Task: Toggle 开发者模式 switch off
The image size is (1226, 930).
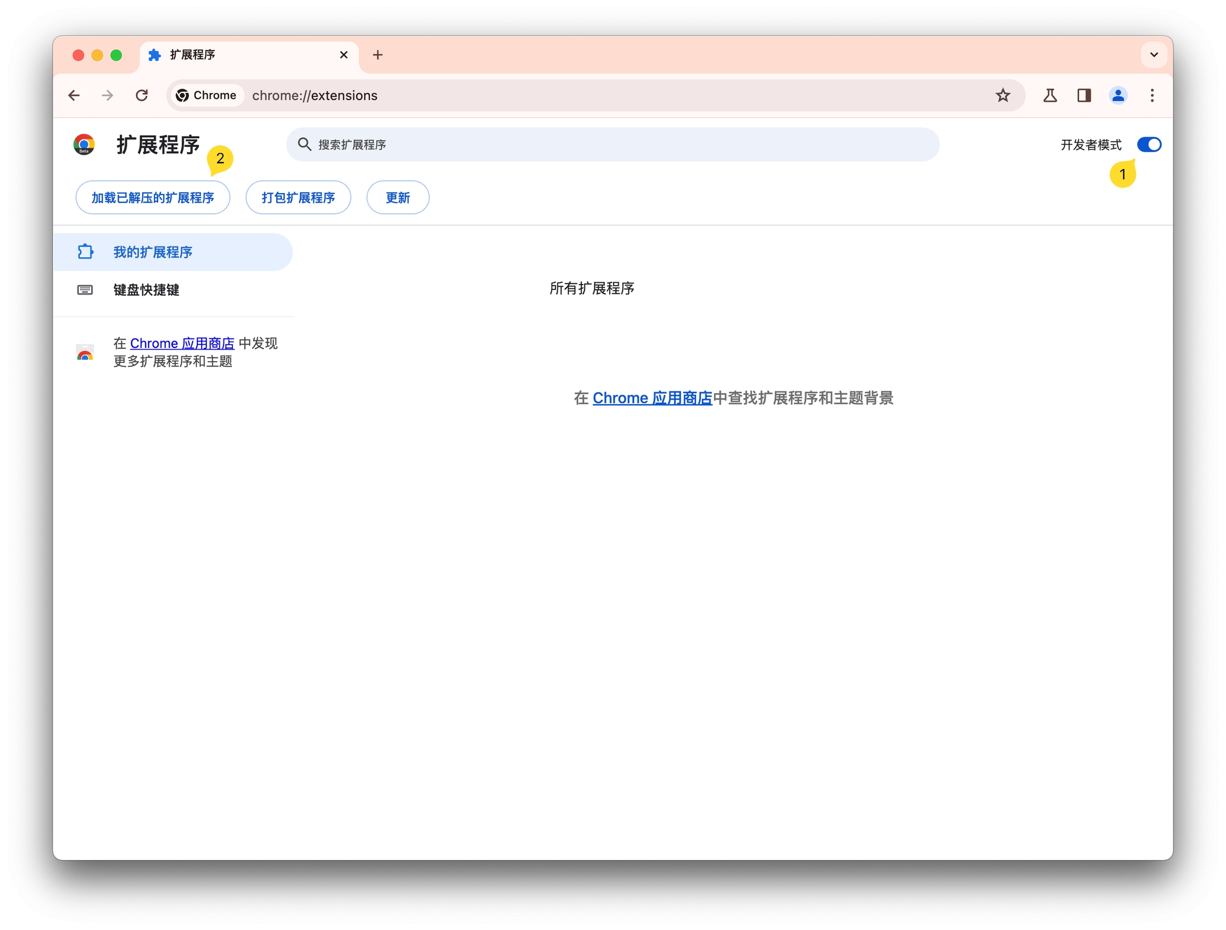Action: pos(1148,145)
